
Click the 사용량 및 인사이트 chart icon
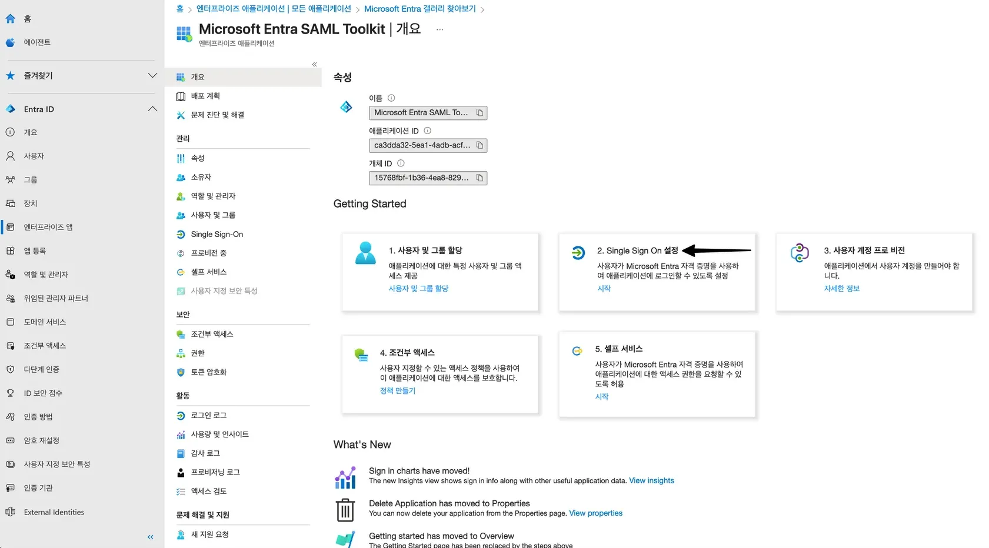click(181, 435)
